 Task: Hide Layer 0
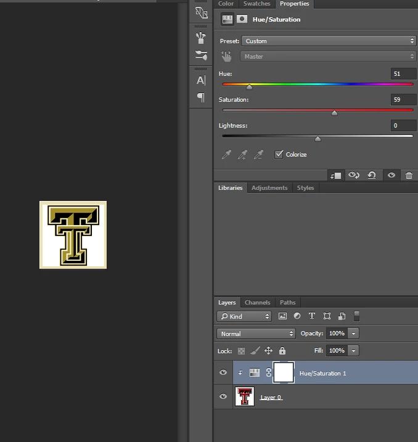[223, 396]
